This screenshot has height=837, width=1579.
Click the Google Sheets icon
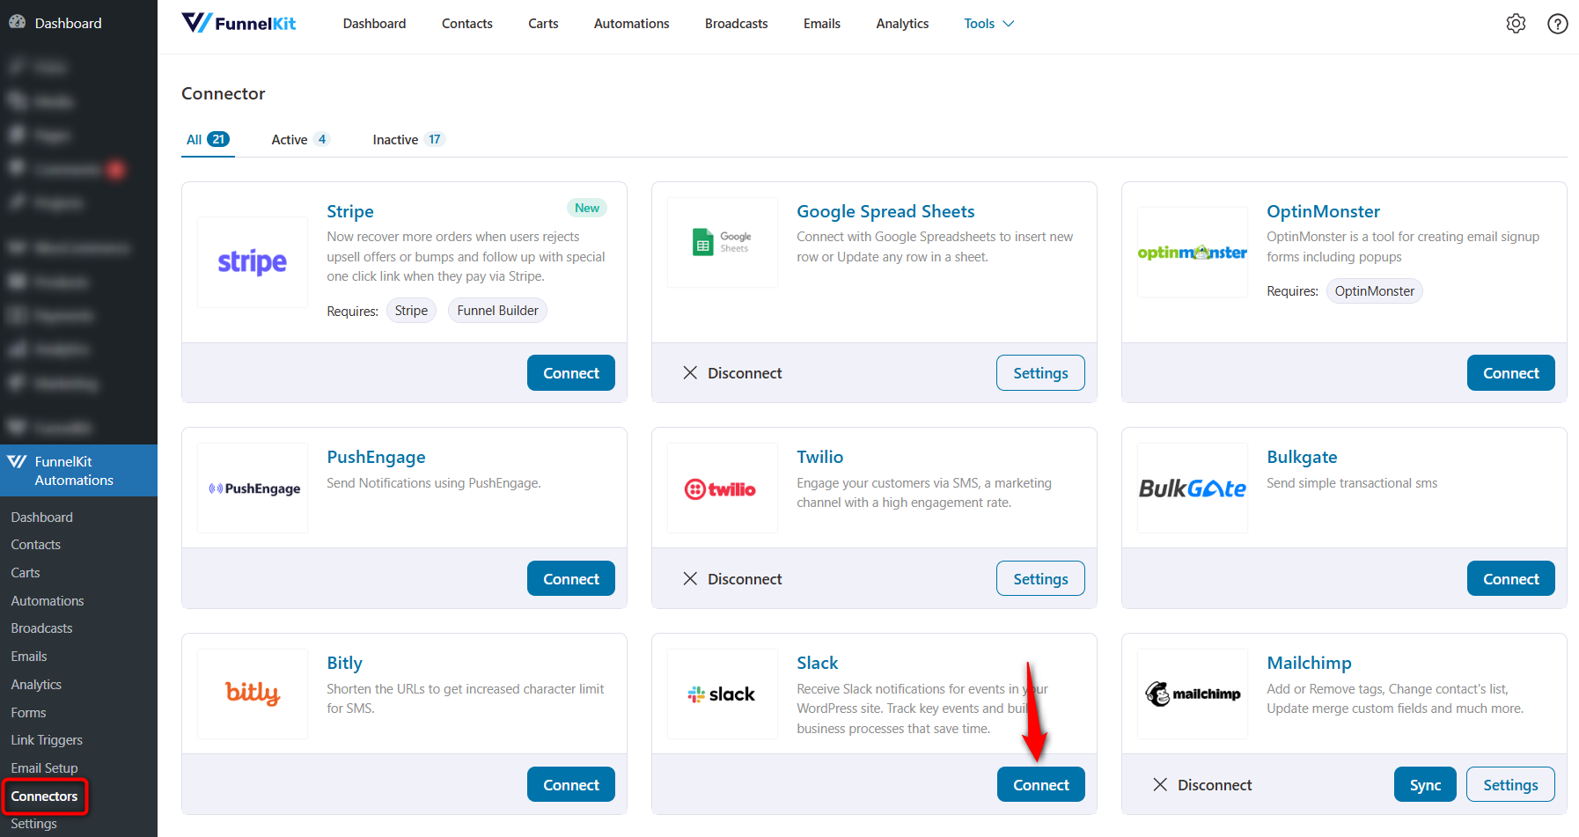(722, 241)
